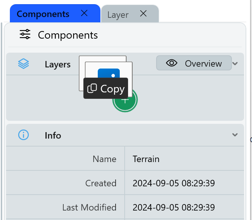Click the Last Modified date value
Screen dimensions: 252x220
(174, 208)
